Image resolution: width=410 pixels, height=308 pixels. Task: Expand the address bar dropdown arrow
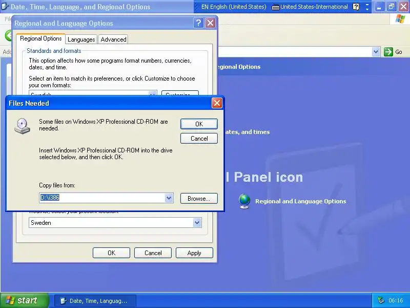coord(376,52)
